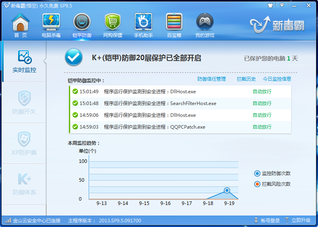Viewport: 318px width, 227px height.
Task: Toggle the 拦截风险次数 legend radio
Action: pyautogui.click(x=257, y=184)
